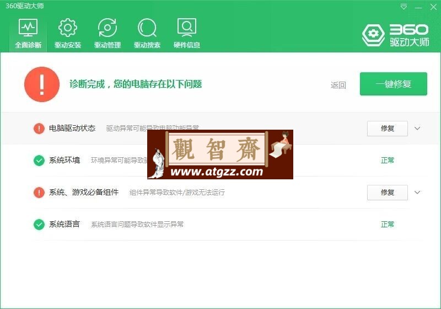Click the 360驱动大师 window title
This screenshot has height=309, width=441.
[x=24, y=6]
